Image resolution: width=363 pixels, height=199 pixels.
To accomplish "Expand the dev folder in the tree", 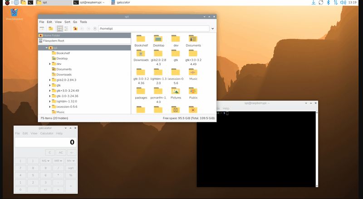I will tap(49, 64).
